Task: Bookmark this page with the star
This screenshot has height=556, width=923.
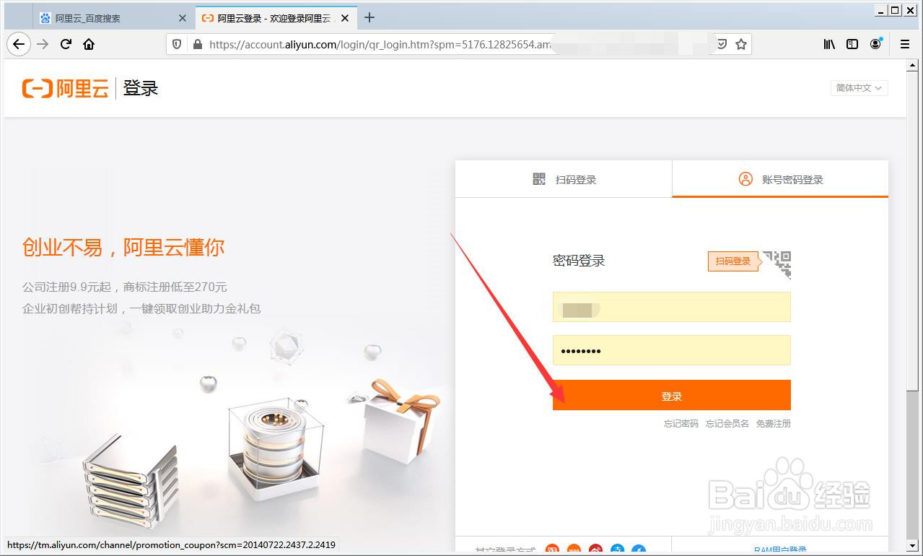Action: (x=741, y=44)
